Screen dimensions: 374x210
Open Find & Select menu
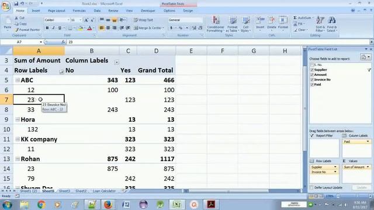coord(331,24)
